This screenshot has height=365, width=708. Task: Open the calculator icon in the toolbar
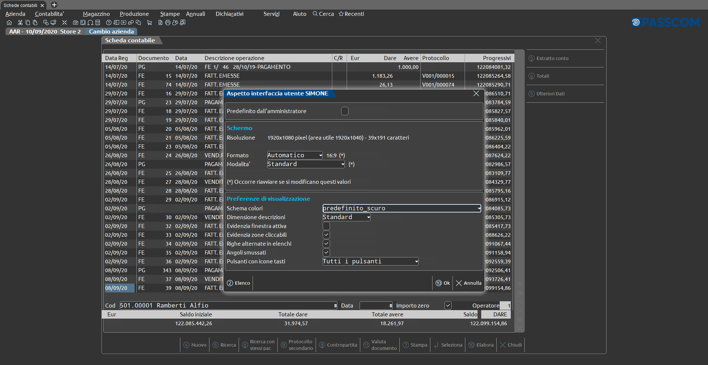pos(98,23)
